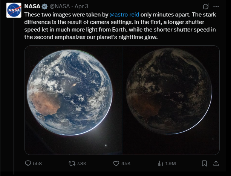Viewport: 231px width, 176px height.
Task: Like the post with the heart icon
Action: [x=116, y=163]
